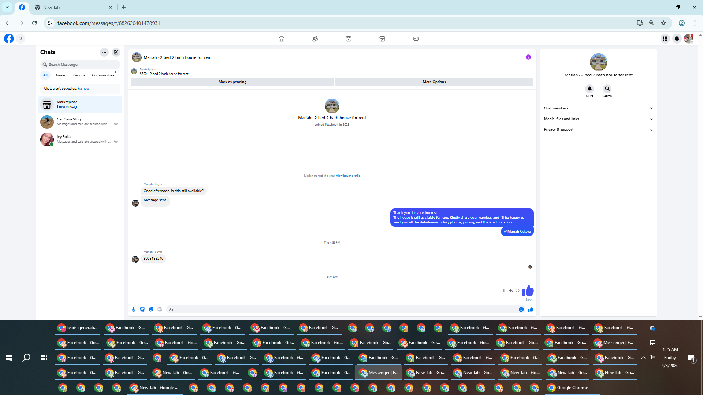Expand Privacy & support section
The image size is (703, 395).
[598, 129]
